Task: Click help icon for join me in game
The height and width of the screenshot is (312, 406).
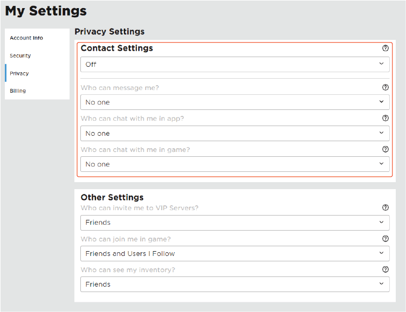Action: click(x=385, y=239)
